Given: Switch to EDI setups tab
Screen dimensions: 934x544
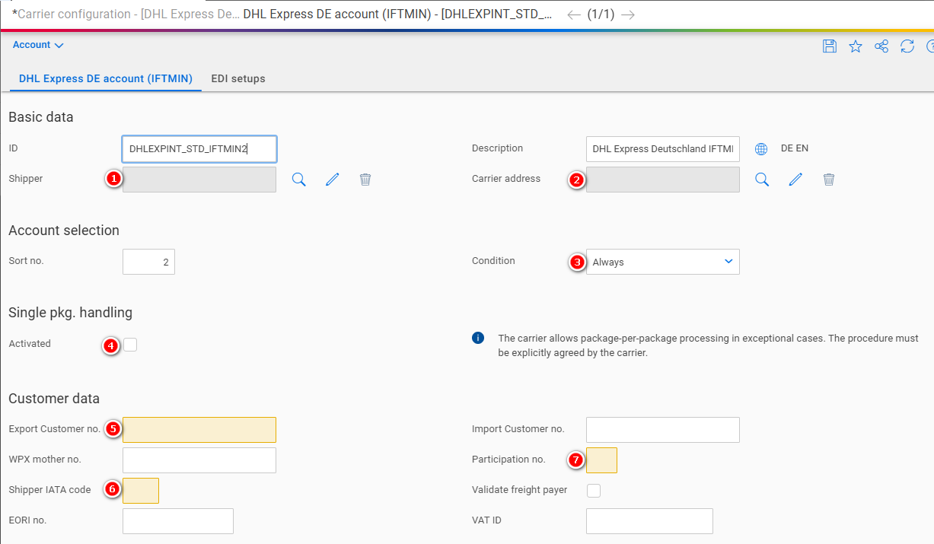Looking at the screenshot, I should click(238, 78).
